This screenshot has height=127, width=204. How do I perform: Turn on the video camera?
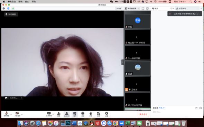17,114
